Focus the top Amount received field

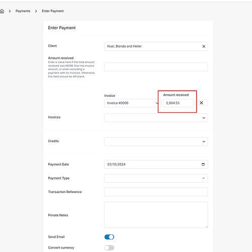point(156,67)
